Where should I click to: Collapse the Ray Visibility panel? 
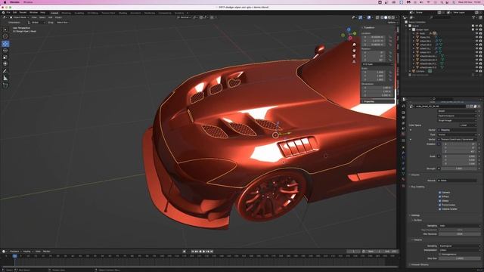pos(417,187)
